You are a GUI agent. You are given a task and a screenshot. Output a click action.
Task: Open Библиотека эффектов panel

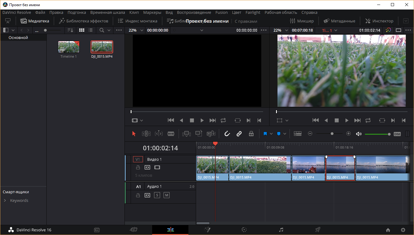[x=84, y=21]
